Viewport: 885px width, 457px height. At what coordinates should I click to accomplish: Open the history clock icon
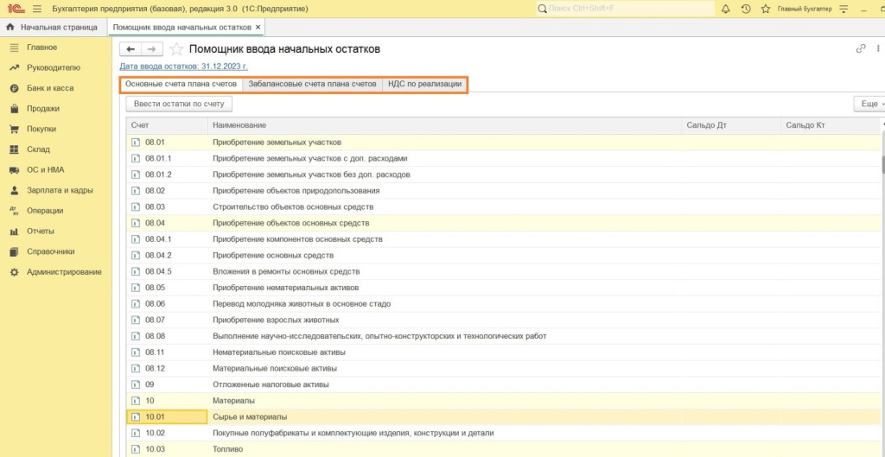pyautogui.click(x=746, y=9)
